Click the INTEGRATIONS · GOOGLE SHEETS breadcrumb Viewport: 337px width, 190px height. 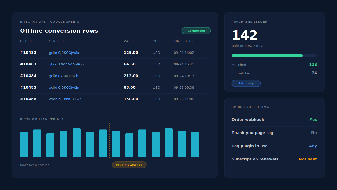[x=49, y=22]
